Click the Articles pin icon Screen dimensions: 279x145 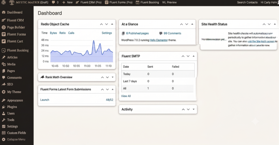point(3,57)
